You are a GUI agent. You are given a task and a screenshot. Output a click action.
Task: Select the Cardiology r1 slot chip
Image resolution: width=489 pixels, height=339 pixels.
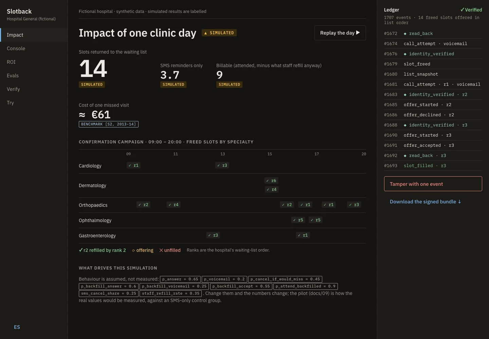point(133,165)
